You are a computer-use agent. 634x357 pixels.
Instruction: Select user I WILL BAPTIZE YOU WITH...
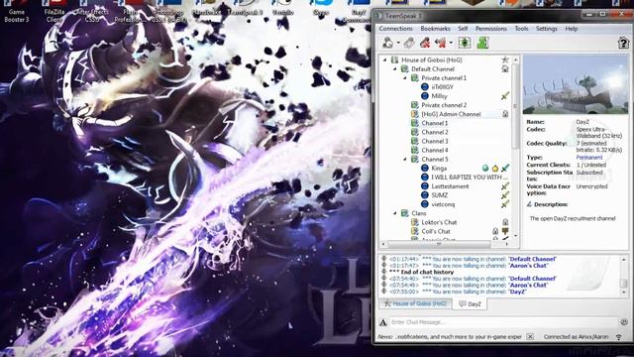(x=469, y=178)
